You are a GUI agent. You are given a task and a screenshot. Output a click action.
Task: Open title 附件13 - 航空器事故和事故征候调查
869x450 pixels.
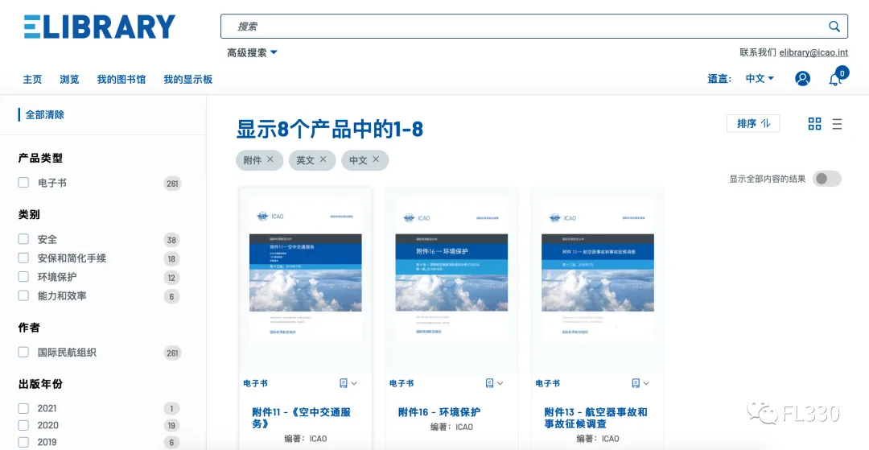[x=595, y=418]
